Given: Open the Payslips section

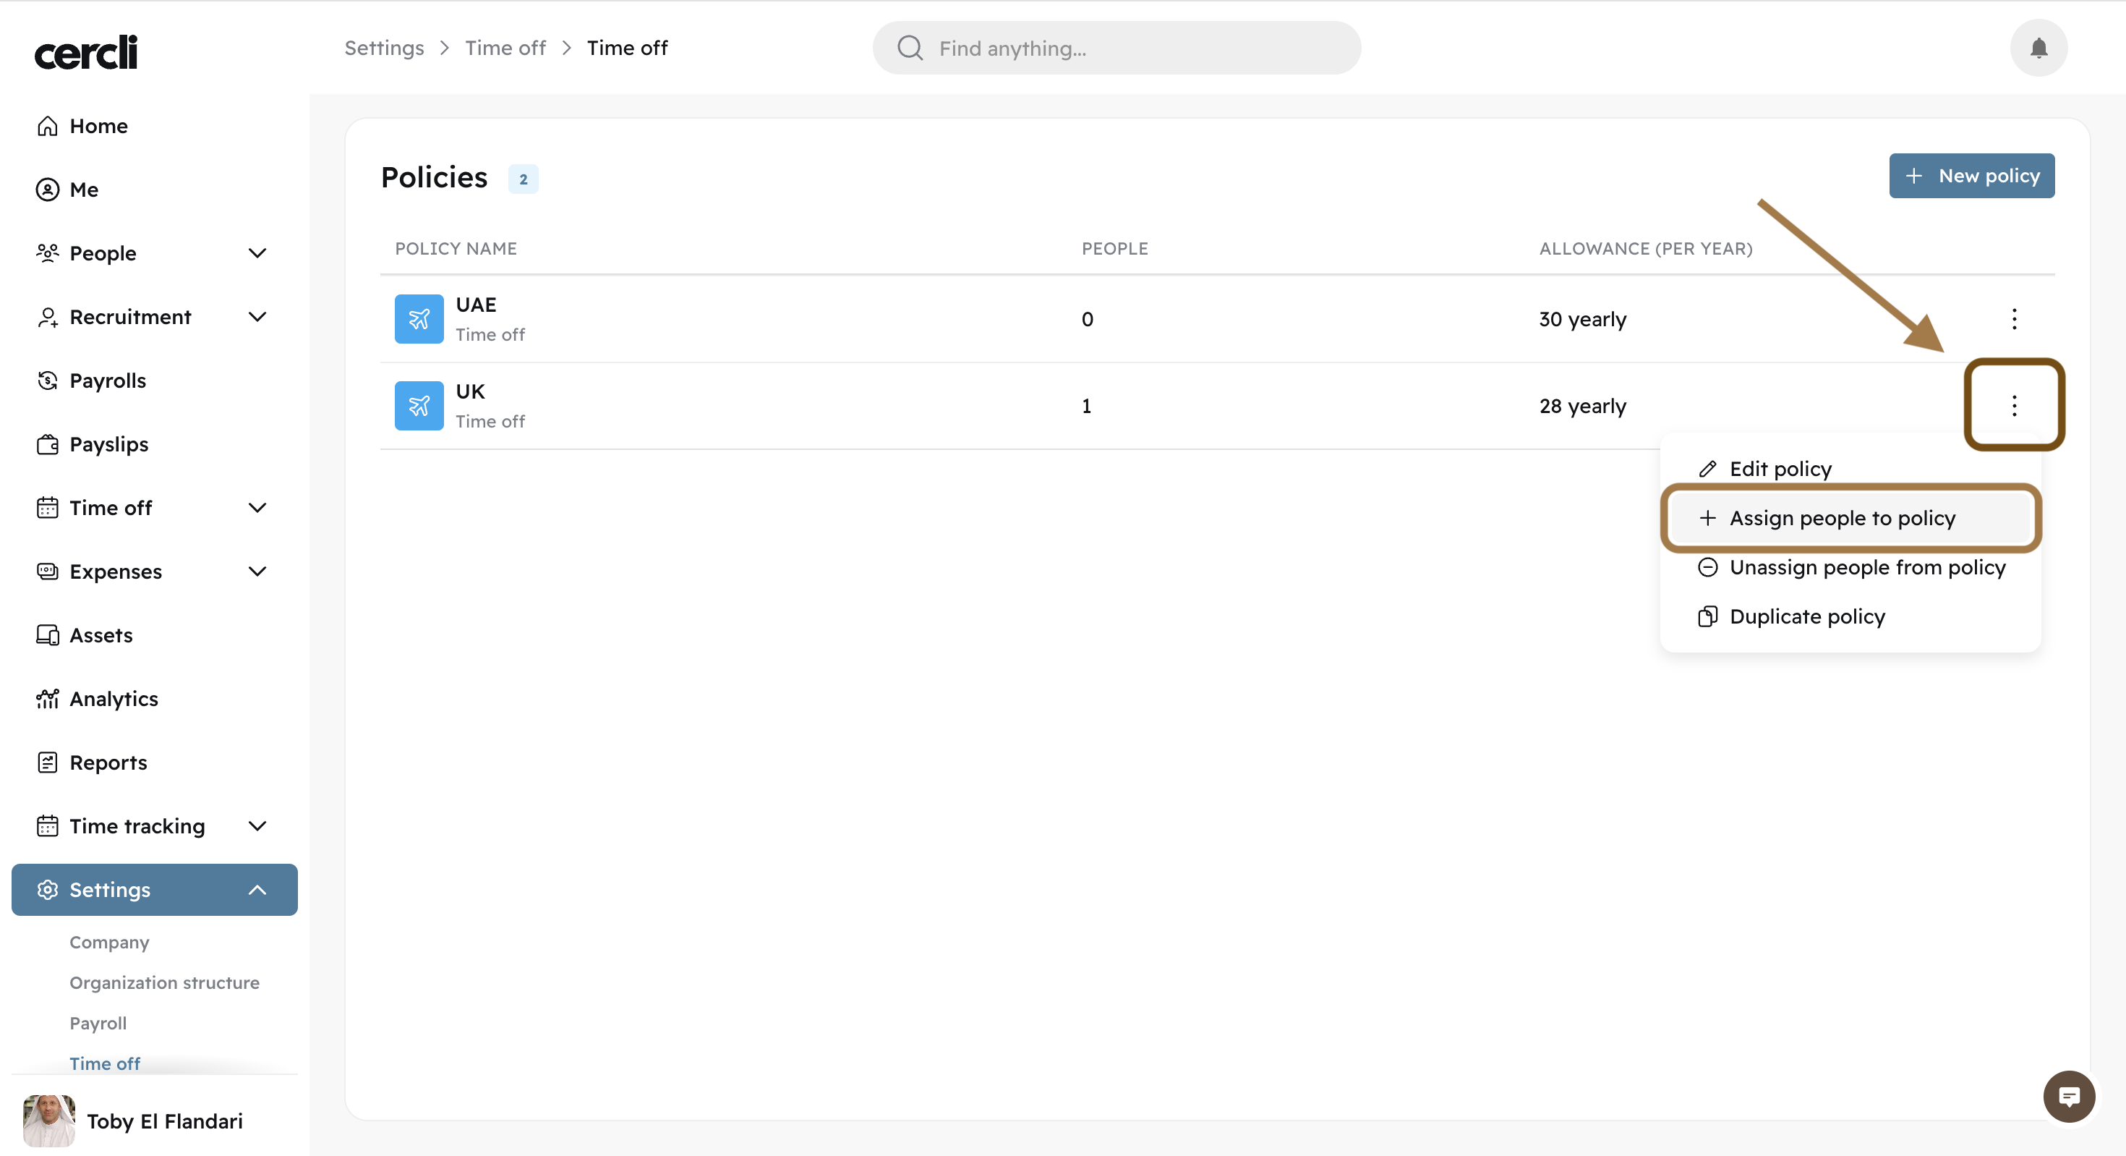Looking at the screenshot, I should (108, 444).
